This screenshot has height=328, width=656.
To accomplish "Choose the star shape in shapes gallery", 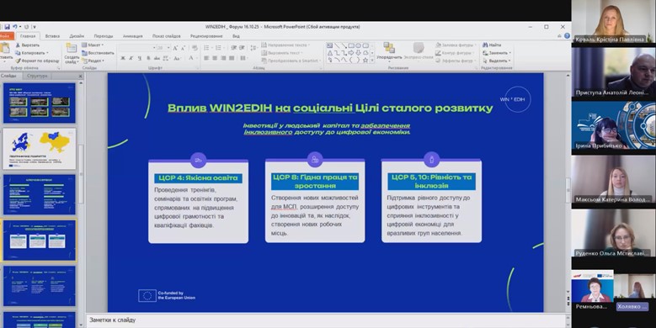I will click(365, 61).
